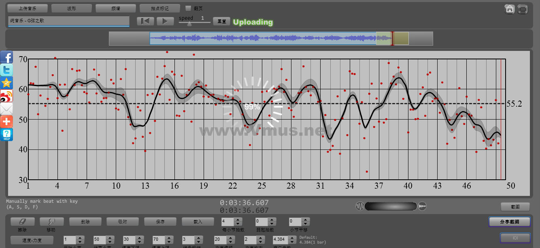Toggle fullscreen with the expand icon
This screenshot has width=540, height=248.
[523, 9]
